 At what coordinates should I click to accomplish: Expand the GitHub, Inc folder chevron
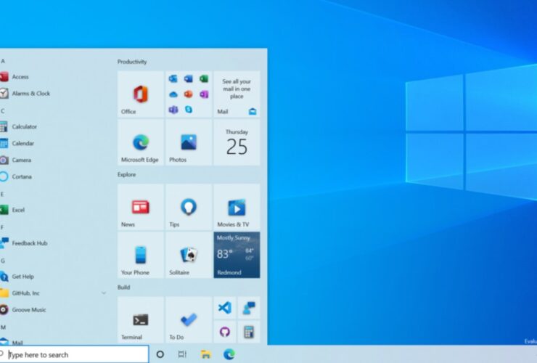tap(104, 293)
